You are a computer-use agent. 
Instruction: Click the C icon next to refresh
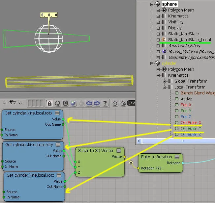point(65,103)
